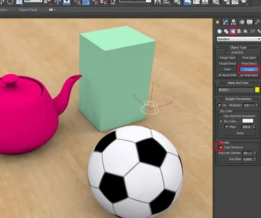This screenshot has width=261, height=218.
Task: Click the Free Spot button
Action: 249,58
